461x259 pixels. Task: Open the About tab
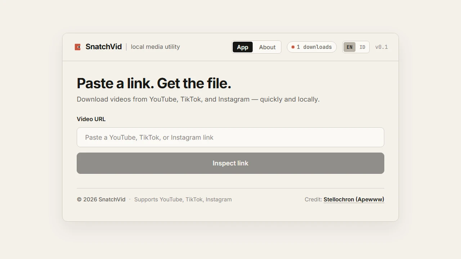[x=267, y=47]
